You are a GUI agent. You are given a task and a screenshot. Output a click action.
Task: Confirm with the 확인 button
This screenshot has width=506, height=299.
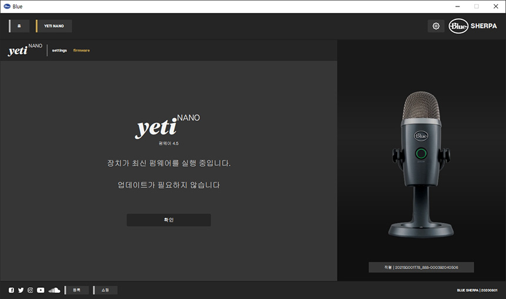[169, 220]
